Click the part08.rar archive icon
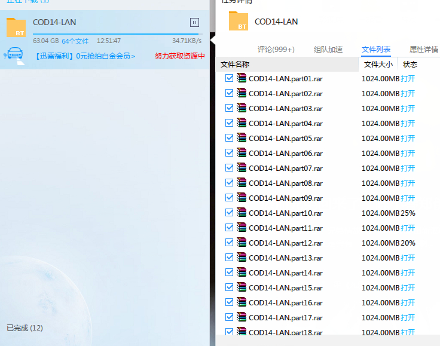This screenshot has width=440, height=346. [242, 182]
